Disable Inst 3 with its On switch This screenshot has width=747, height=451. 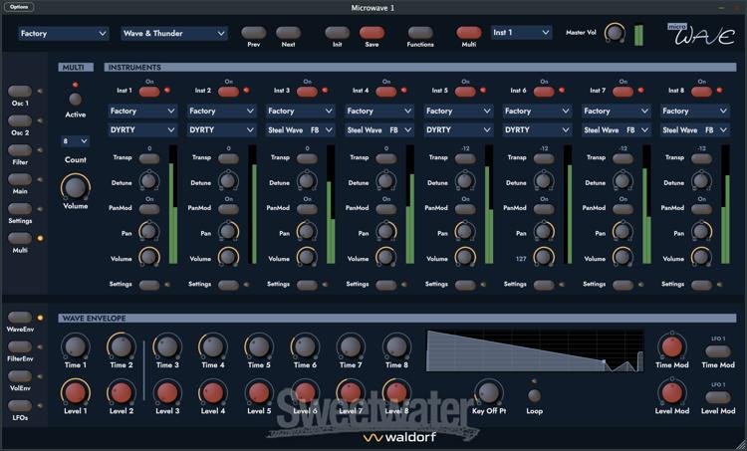point(308,91)
